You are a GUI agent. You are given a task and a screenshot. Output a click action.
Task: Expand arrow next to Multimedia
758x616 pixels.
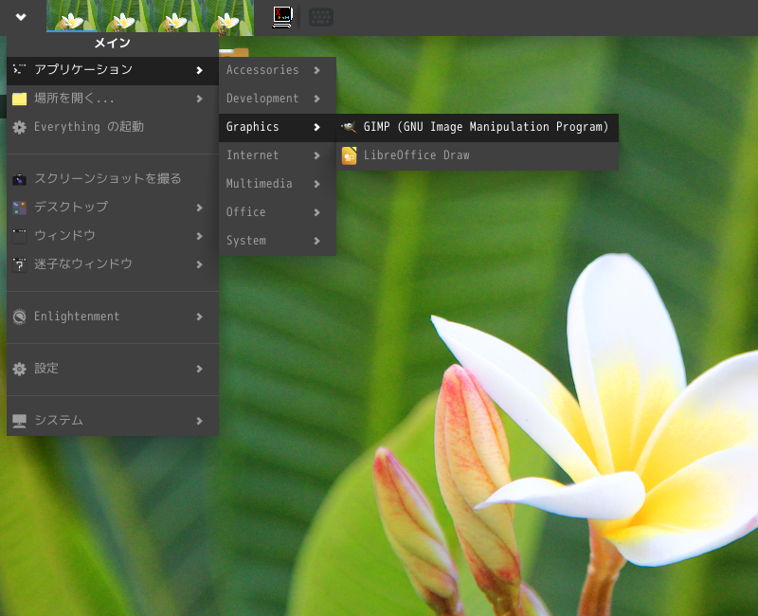tap(316, 184)
